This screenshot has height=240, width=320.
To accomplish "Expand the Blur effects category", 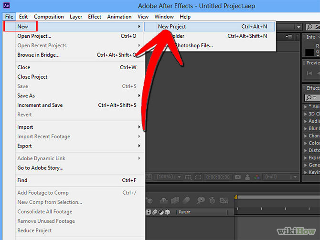I will [306, 129].
